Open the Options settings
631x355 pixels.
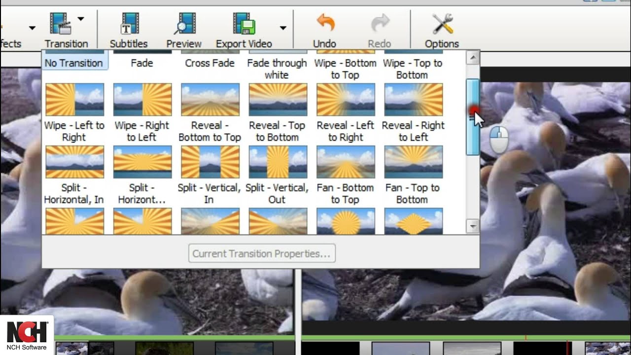[442, 30]
